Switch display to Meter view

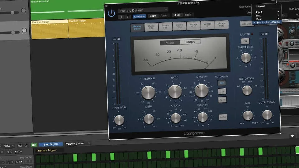pos(170,43)
